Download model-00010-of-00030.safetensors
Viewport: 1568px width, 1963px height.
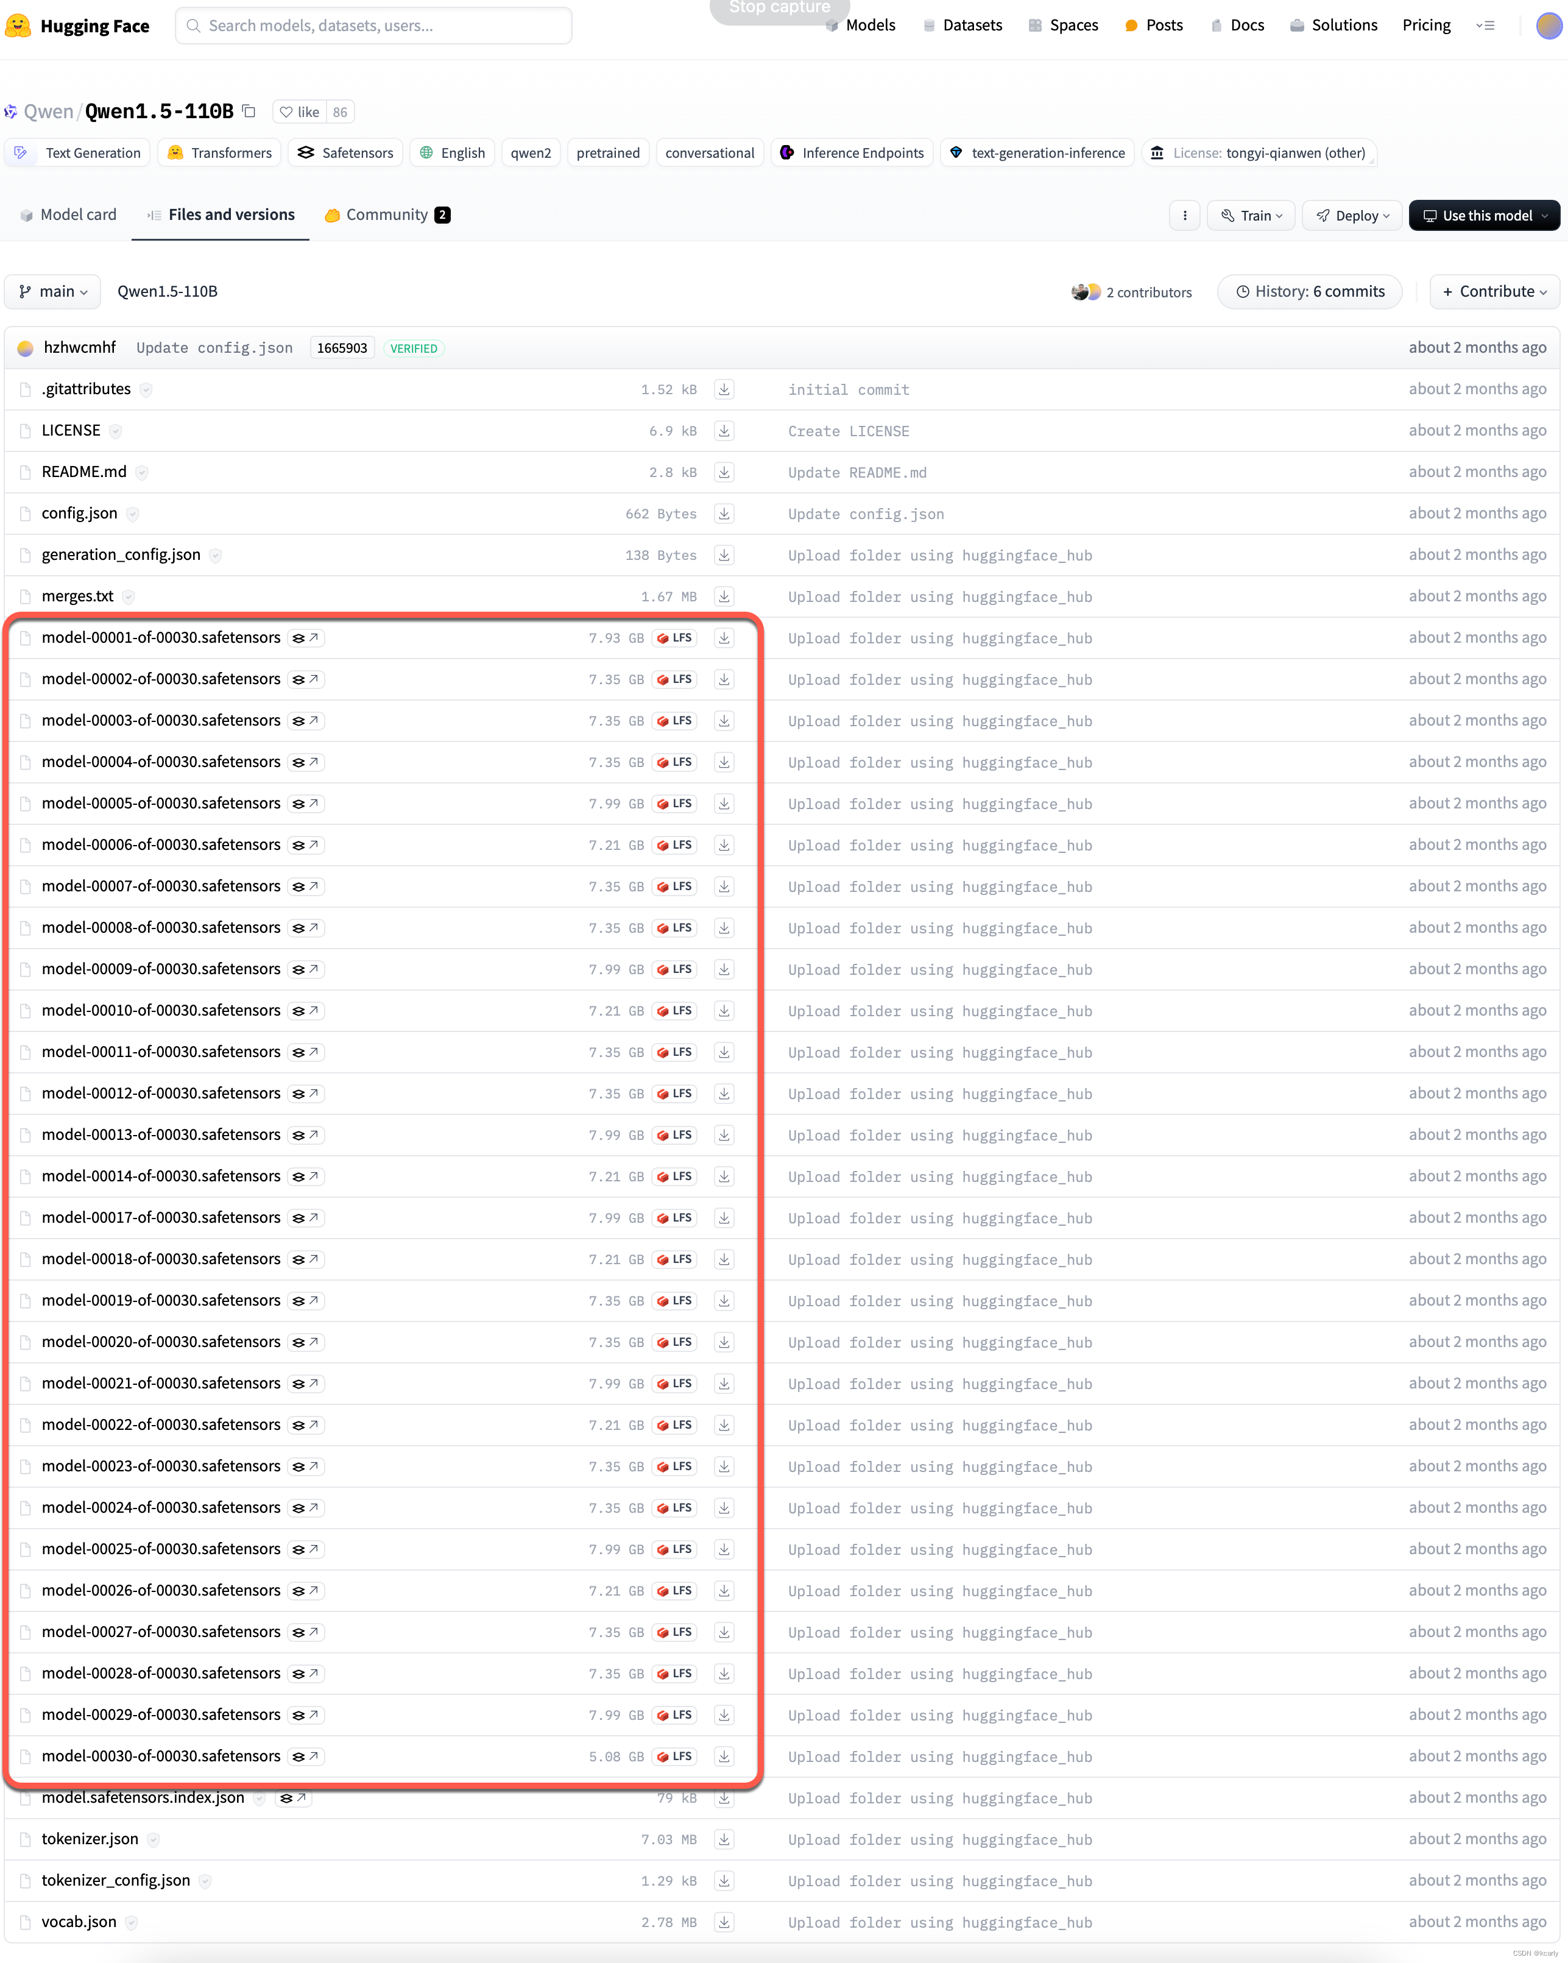[724, 1011]
